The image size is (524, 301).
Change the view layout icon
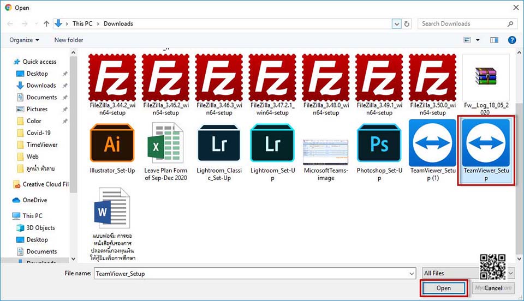467,40
